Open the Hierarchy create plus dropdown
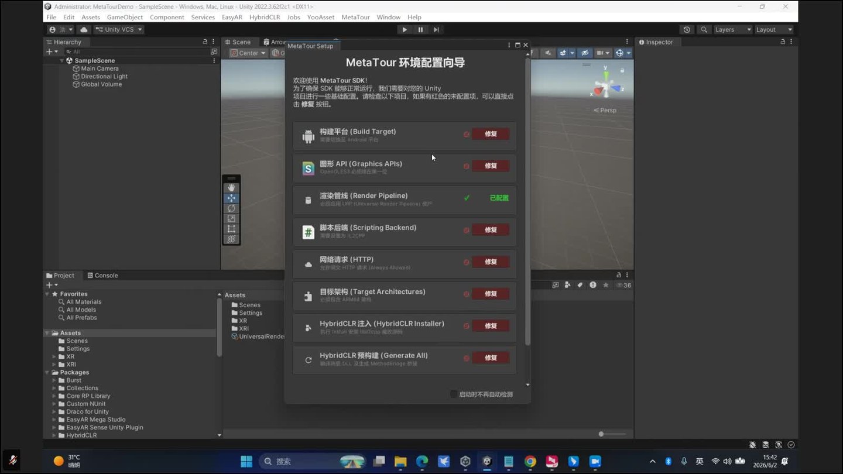This screenshot has width=843, height=474. [52, 51]
